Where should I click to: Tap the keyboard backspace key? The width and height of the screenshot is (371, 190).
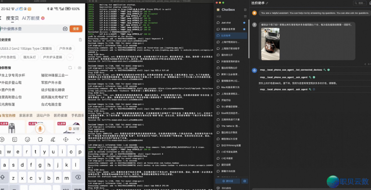[78, 177]
